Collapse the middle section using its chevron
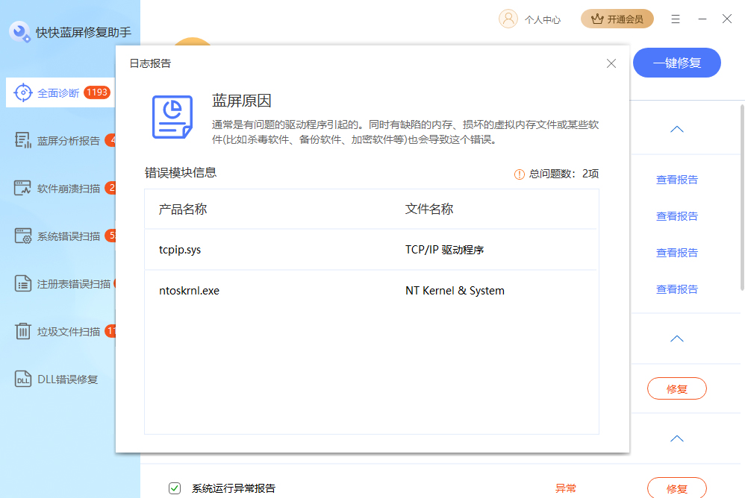Viewport: 745px width, 498px height. (676, 338)
